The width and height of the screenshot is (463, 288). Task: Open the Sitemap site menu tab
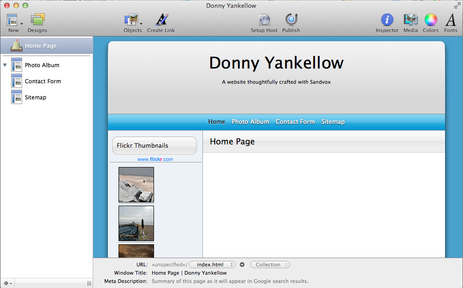coord(333,121)
